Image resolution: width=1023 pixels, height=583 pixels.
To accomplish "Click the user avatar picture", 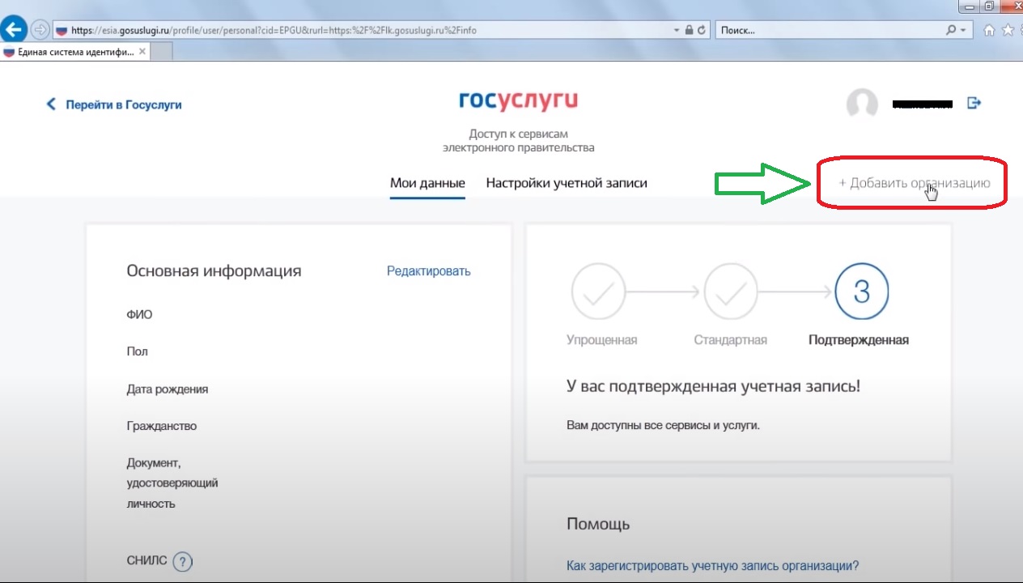I will click(862, 104).
